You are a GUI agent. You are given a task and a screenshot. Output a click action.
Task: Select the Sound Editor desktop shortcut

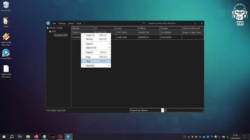(6, 54)
